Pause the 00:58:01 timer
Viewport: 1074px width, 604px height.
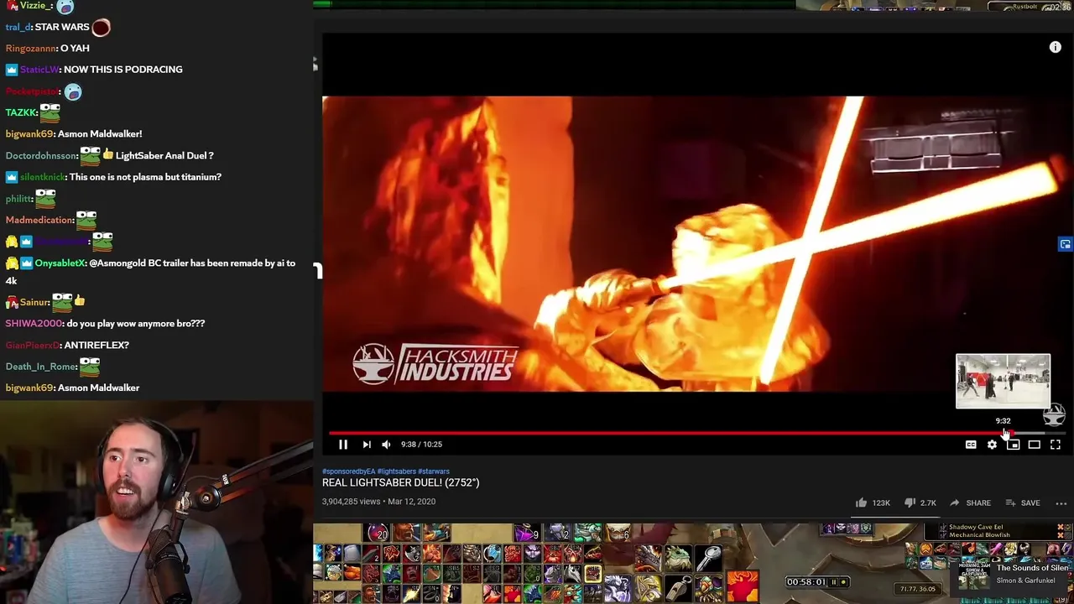(834, 581)
